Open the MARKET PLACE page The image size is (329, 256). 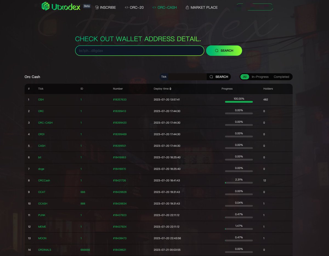click(202, 7)
